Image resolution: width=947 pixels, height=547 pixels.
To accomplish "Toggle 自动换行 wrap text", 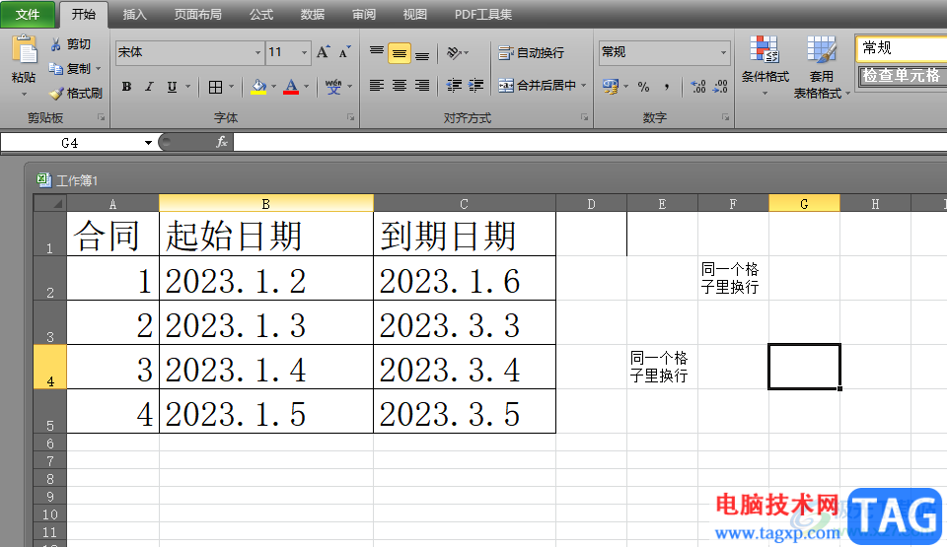I will (x=532, y=53).
